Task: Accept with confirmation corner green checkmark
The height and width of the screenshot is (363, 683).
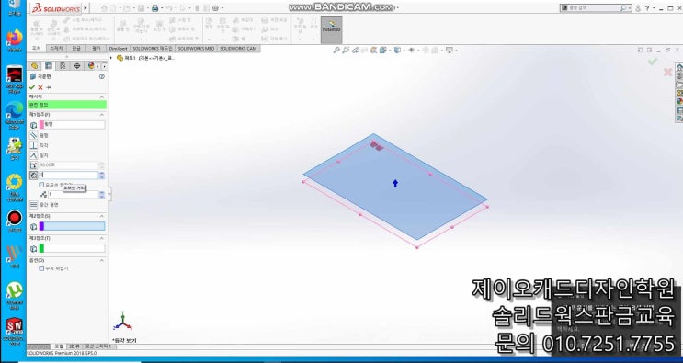Action: click(652, 62)
